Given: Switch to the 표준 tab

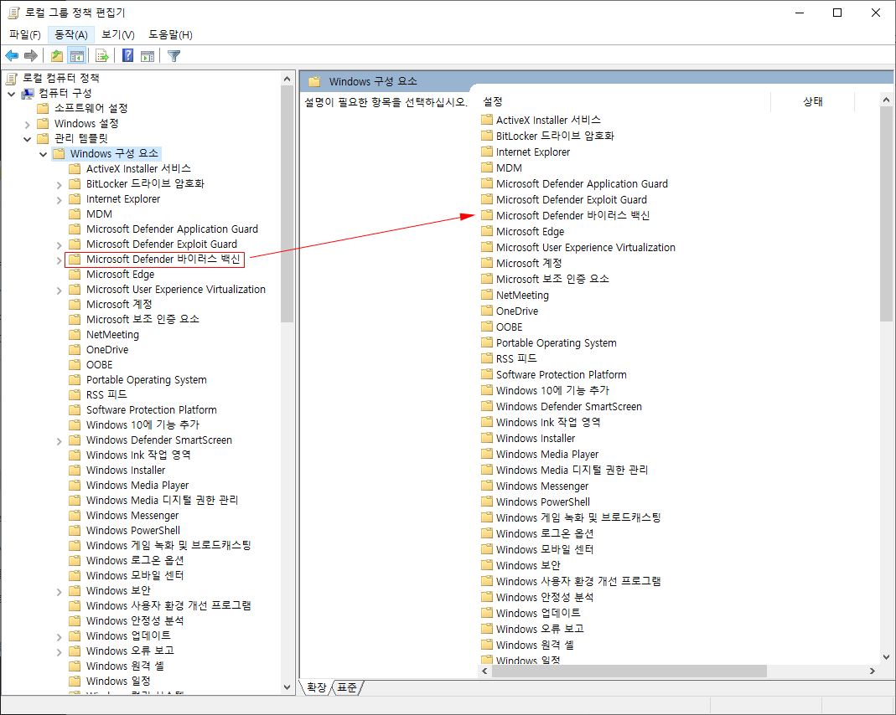Looking at the screenshot, I should point(347,687).
